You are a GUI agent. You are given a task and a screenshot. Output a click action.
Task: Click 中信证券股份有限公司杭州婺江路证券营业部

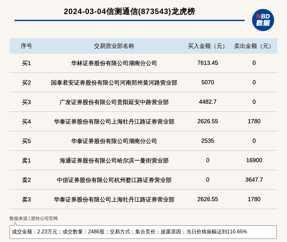coord(114,180)
